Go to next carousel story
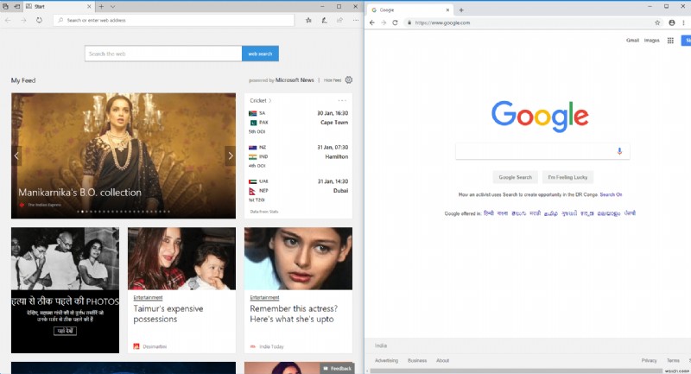 click(x=230, y=155)
